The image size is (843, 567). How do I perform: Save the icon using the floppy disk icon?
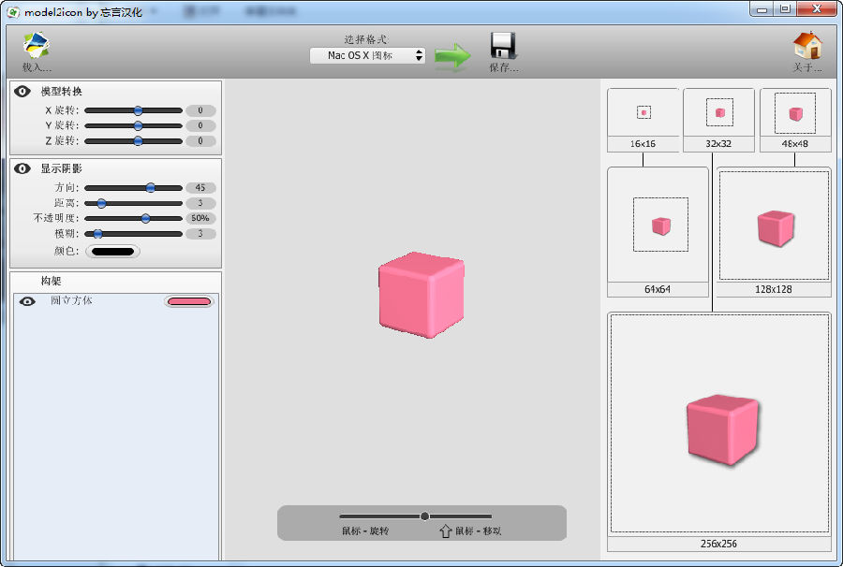pyautogui.click(x=503, y=43)
